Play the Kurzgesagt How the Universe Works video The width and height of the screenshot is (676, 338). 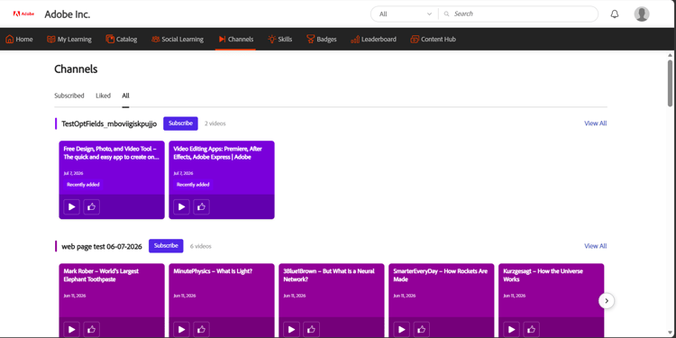(511, 329)
